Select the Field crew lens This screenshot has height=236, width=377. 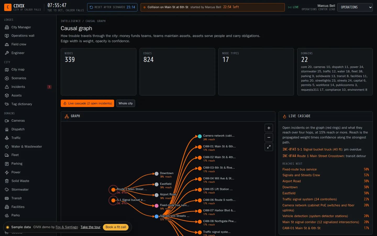(28, 44)
